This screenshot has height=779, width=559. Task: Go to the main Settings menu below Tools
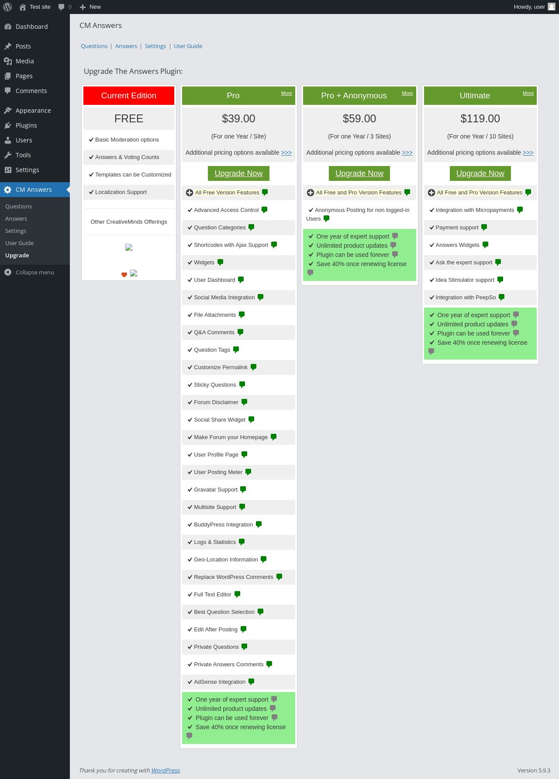click(35, 170)
